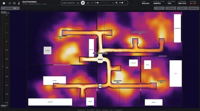Select the AHU air handler unit

tap(100, 59)
